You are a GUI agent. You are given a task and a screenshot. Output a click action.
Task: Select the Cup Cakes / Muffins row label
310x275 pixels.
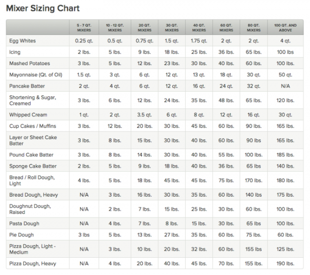point(33,126)
